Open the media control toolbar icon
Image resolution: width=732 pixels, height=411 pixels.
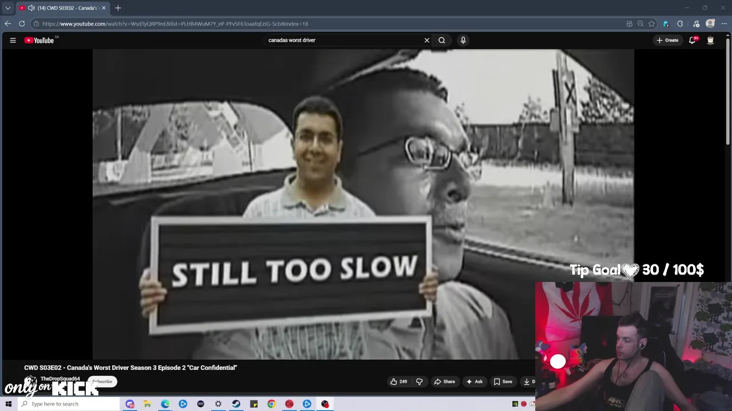pyautogui.click(x=696, y=23)
